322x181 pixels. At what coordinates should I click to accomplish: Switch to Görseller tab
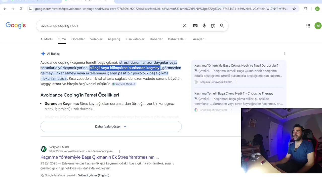click(x=78, y=39)
